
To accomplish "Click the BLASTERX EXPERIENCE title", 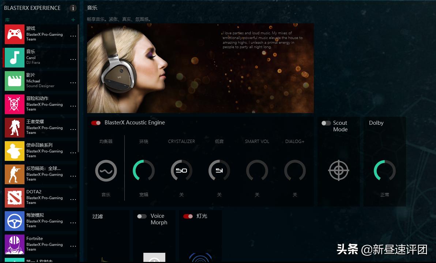I will coord(32,8).
